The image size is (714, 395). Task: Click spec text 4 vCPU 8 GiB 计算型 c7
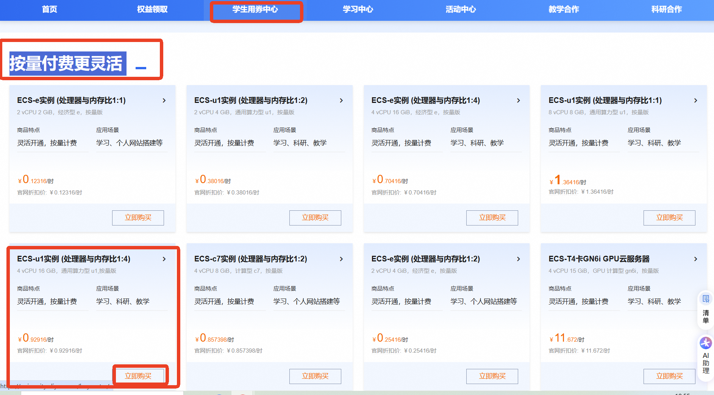click(x=239, y=271)
